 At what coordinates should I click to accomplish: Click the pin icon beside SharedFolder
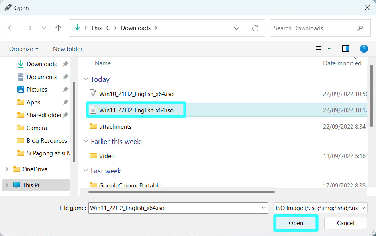coord(65,115)
